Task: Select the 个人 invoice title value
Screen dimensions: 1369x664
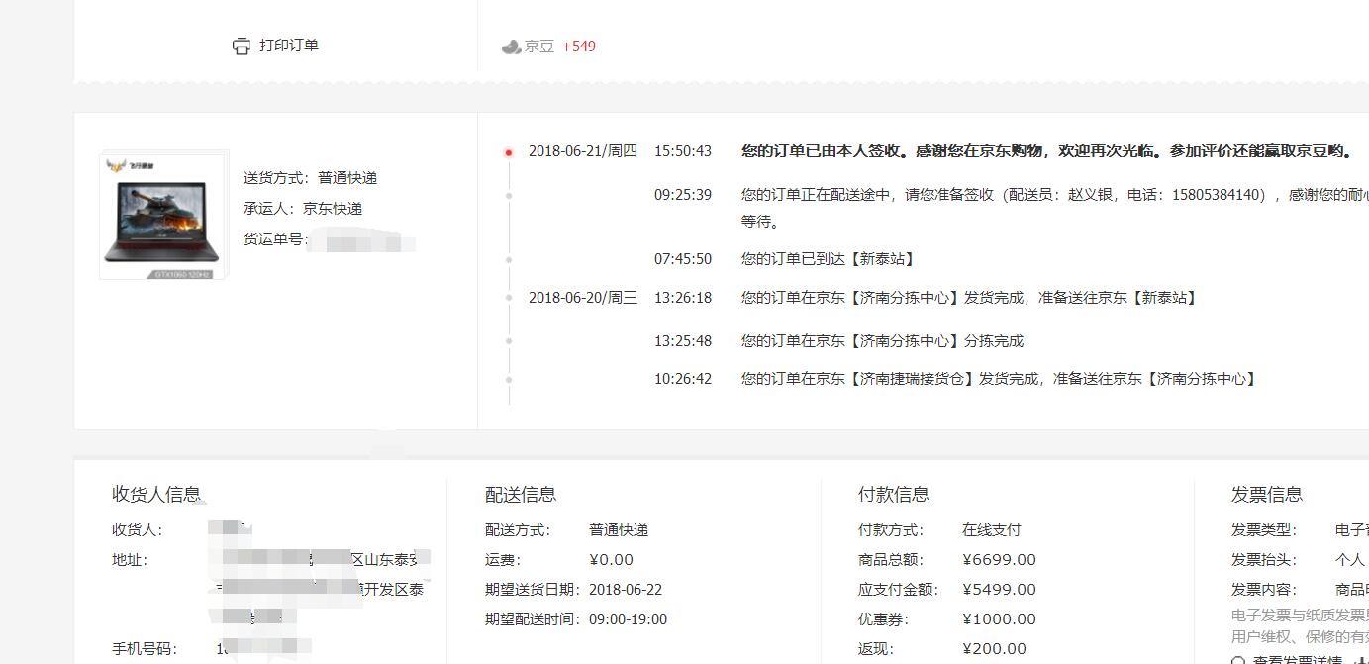Action: pyautogui.click(x=1349, y=560)
